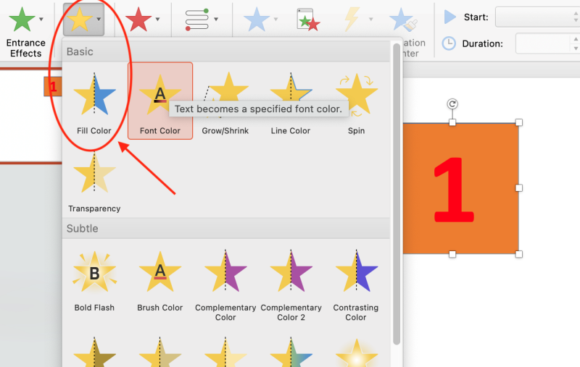The height and width of the screenshot is (367, 580).
Task: Expand the Trigger dropdown arrow
Action: (370, 20)
